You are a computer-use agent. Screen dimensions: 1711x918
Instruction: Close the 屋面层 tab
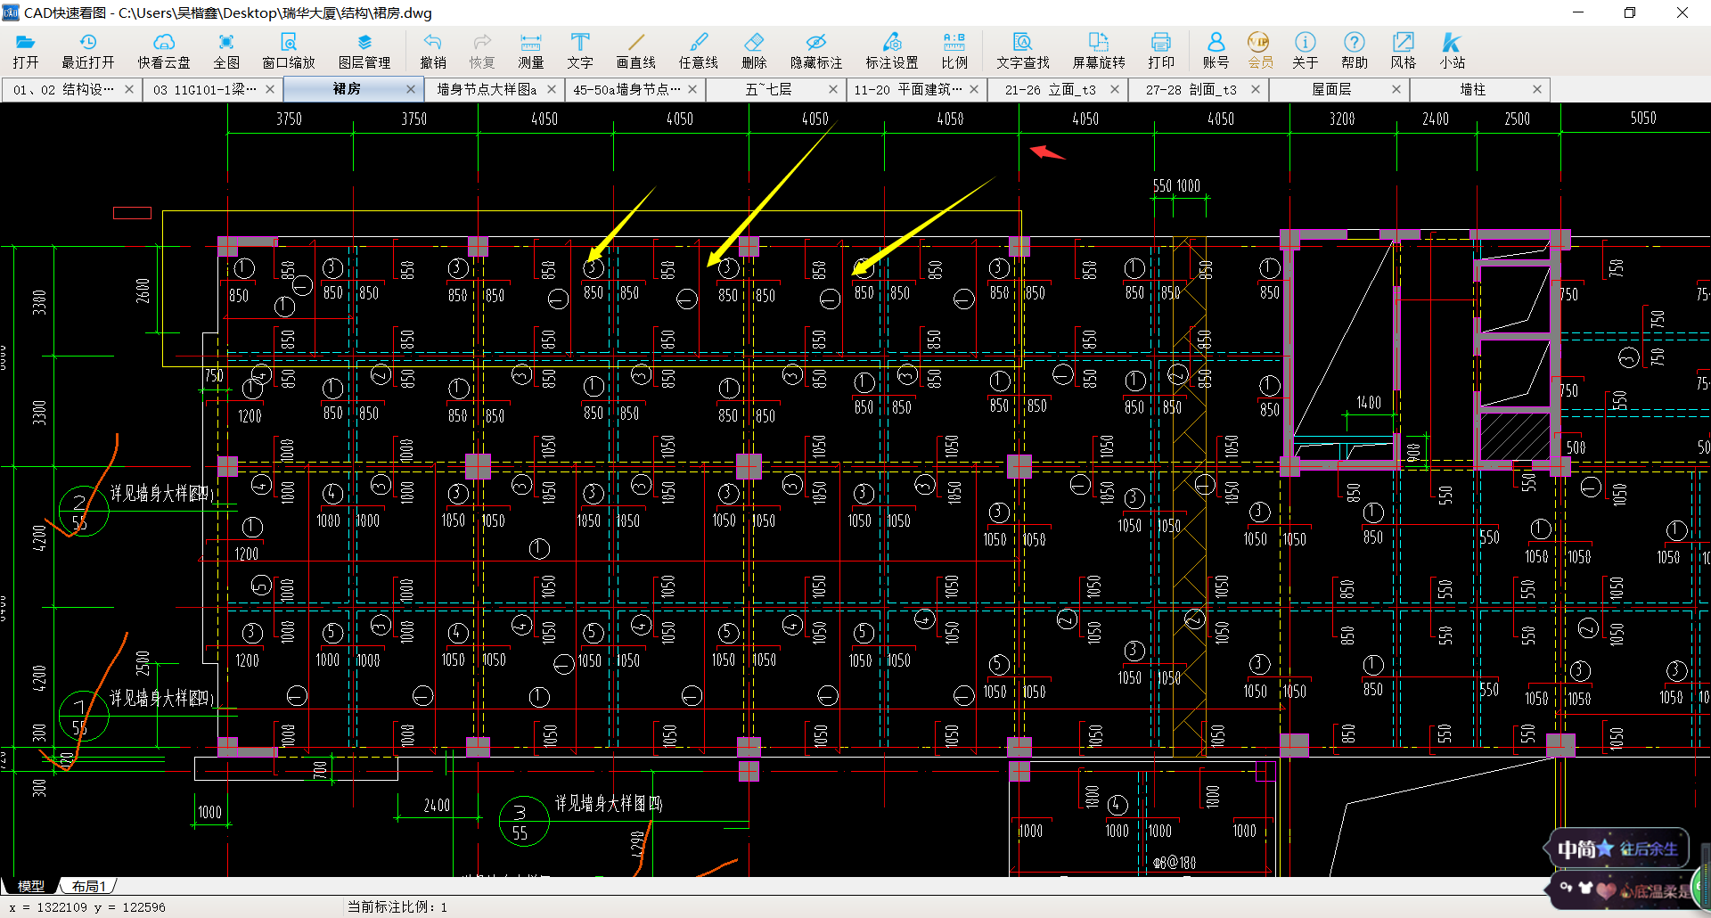(x=1396, y=89)
